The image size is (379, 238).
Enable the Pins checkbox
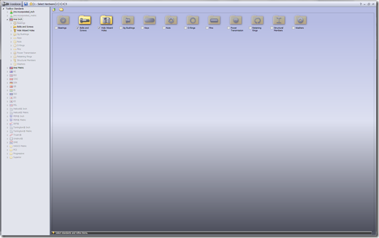207,28
